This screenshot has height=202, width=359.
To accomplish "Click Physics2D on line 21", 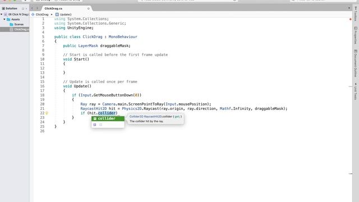I will click(132, 108).
